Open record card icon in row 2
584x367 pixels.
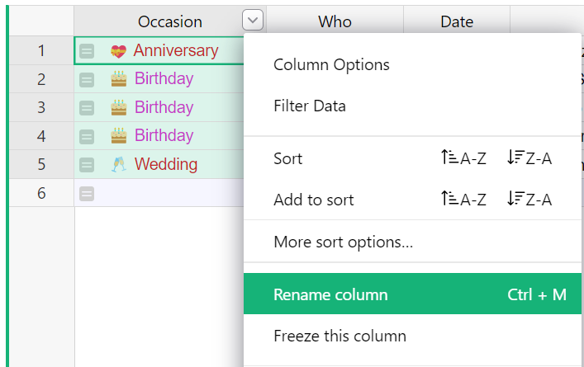click(x=87, y=79)
